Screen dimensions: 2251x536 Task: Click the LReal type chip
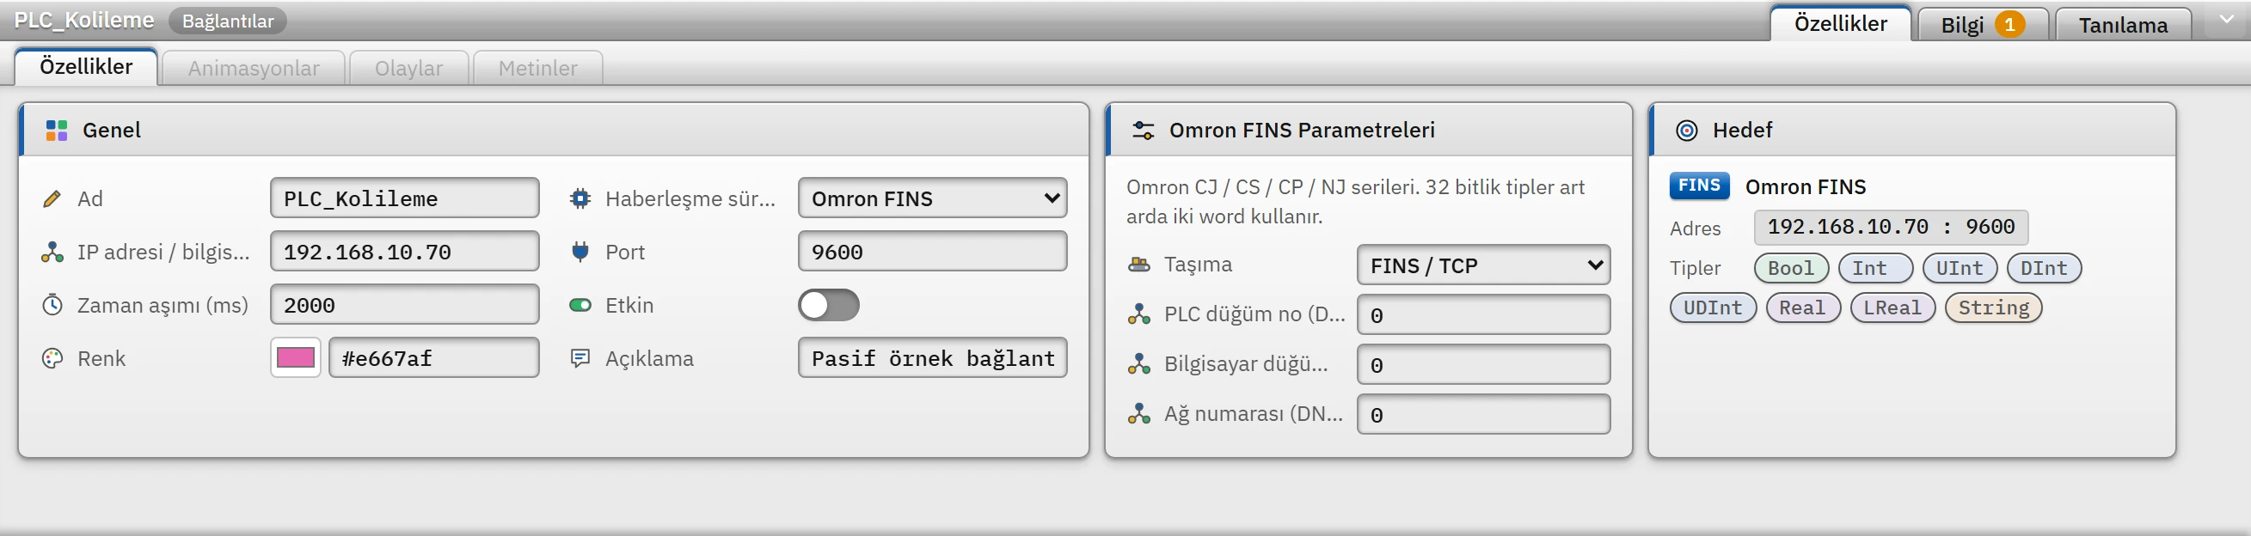(1892, 308)
